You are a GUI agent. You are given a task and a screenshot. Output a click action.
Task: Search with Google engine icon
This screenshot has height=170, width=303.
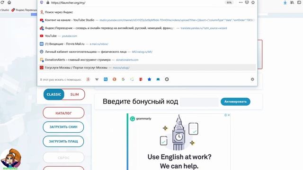pyautogui.click(x=123, y=79)
